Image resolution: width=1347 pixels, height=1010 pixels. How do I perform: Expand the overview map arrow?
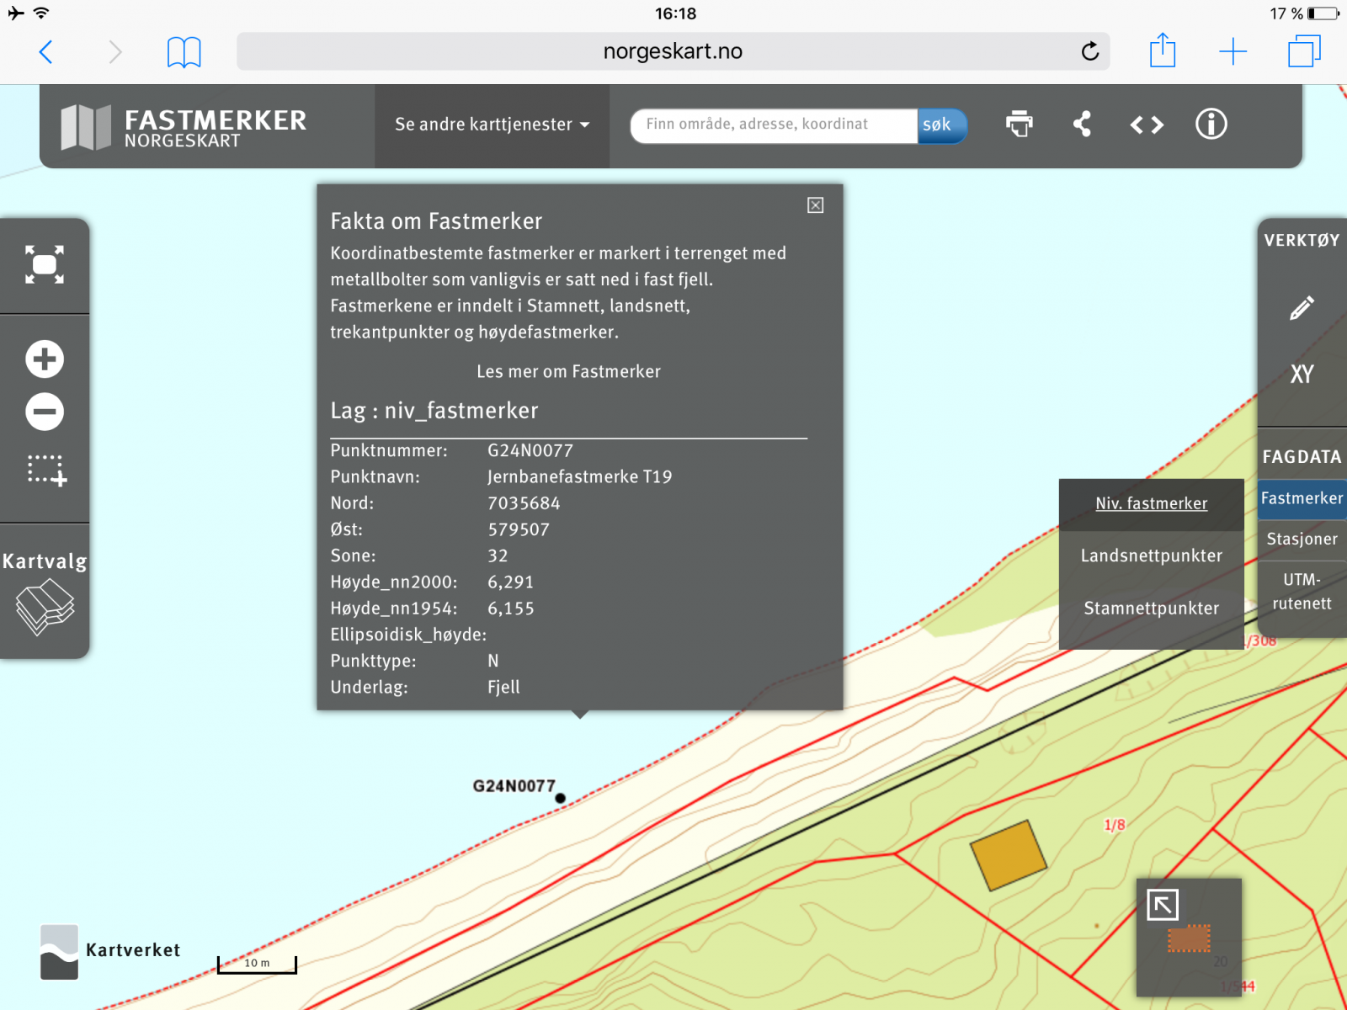point(1163,906)
